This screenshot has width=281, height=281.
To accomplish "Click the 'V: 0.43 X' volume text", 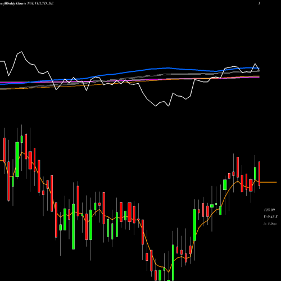I will point(270,216).
